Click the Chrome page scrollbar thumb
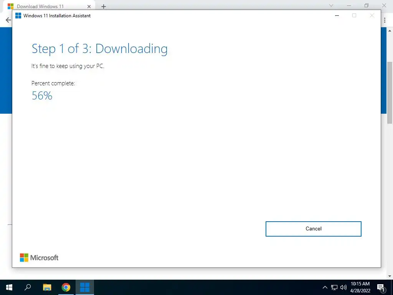This screenshot has height=295, width=393. click(390, 93)
